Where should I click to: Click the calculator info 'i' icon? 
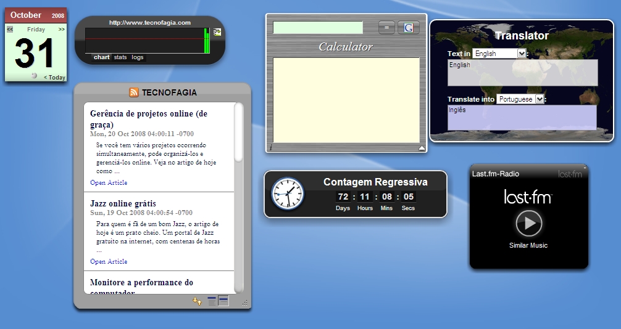click(x=271, y=147)
